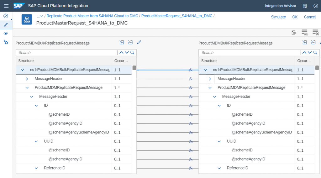This screenshot has width=321, height=178.
Task: Collapse target root ns1 node
Action: (x=205, y=70)
